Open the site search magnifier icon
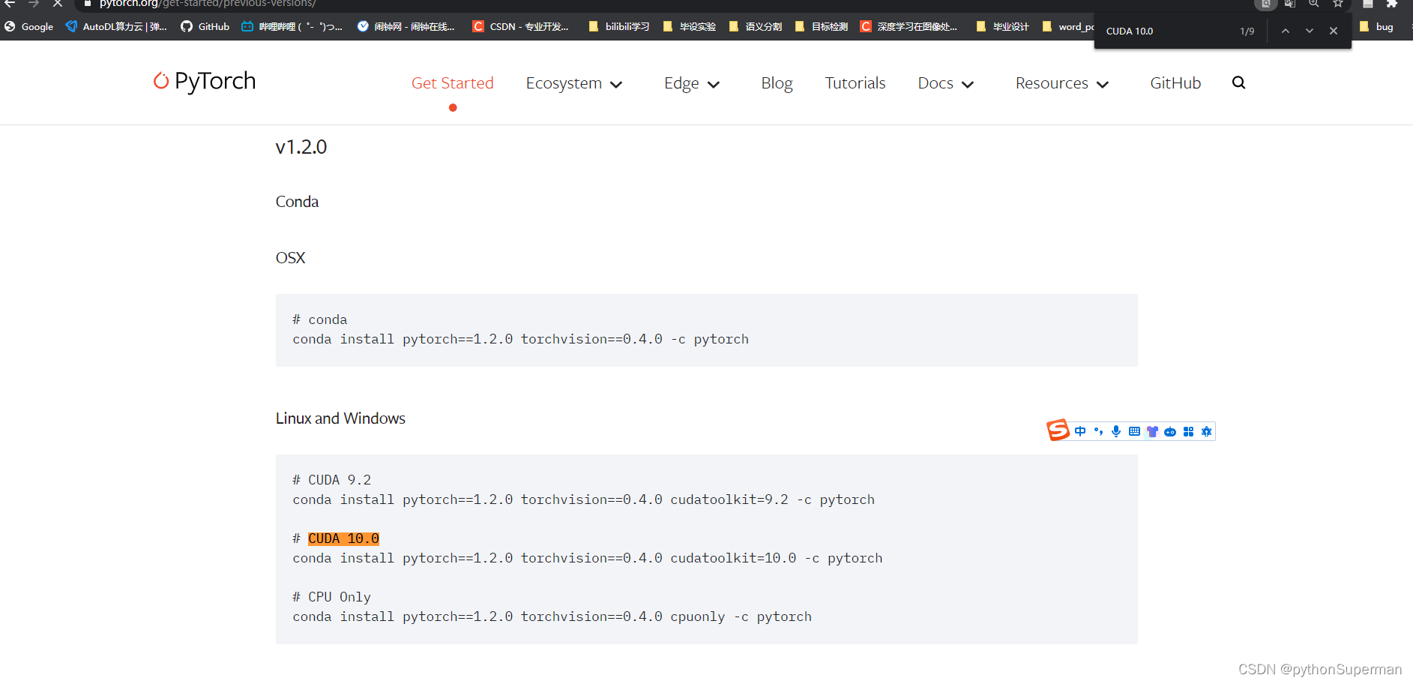 pos(1238,82)
